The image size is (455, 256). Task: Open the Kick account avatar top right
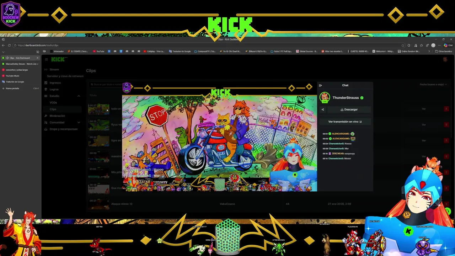pos(445,59)
